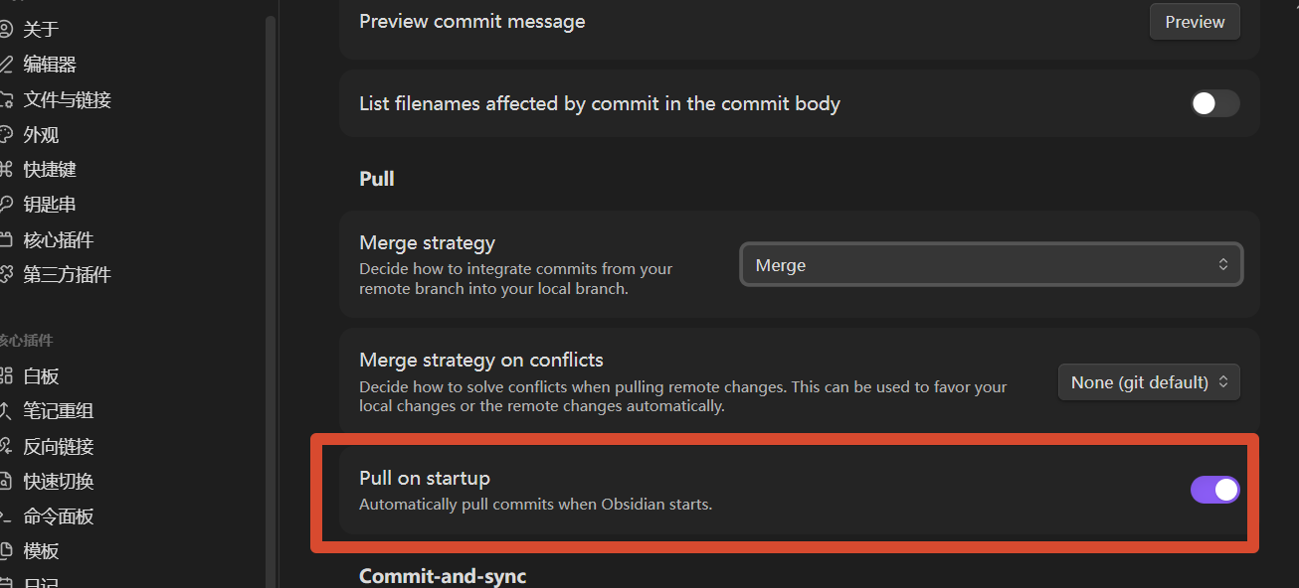Select the 核心插件 core plugins icon

tap(5, 240)
